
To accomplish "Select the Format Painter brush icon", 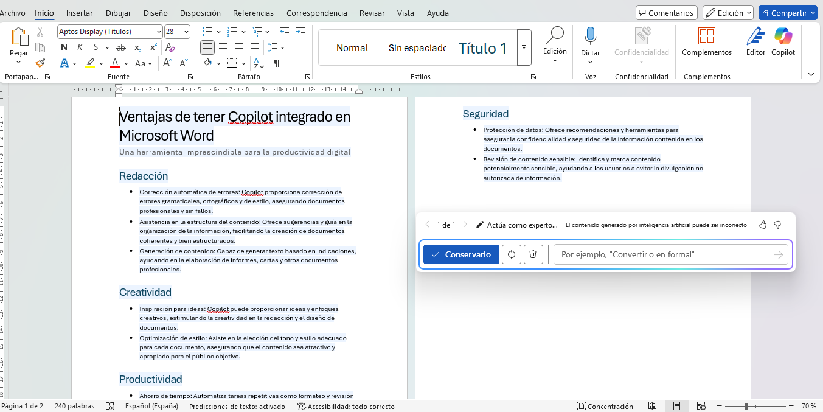I will click(x=40, y=63).
